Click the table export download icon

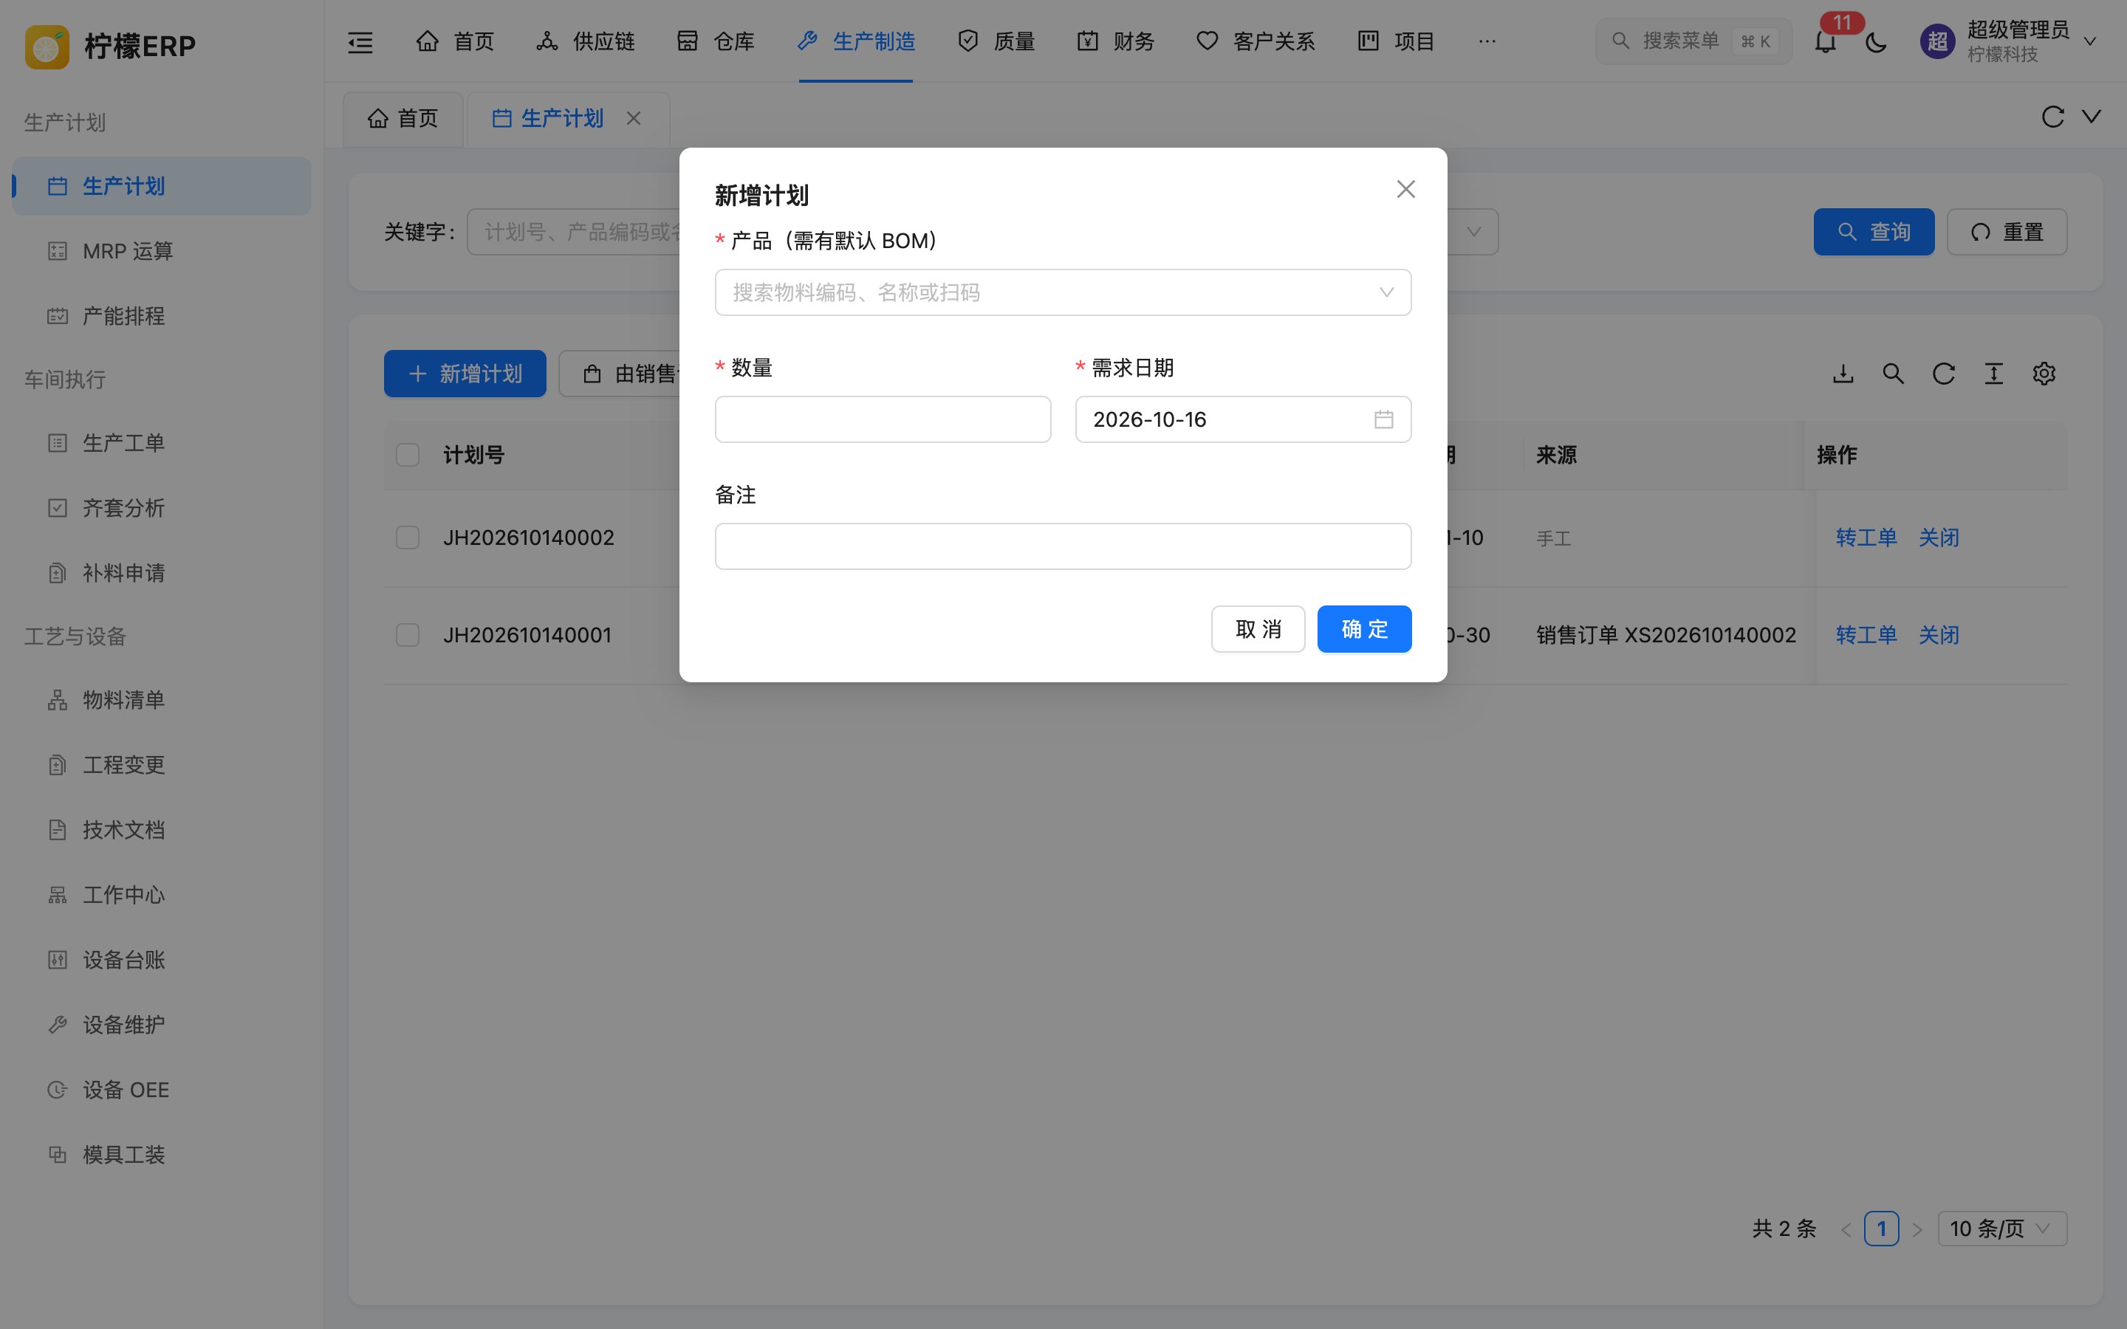pyautogui.click(x=1843, y=374)
